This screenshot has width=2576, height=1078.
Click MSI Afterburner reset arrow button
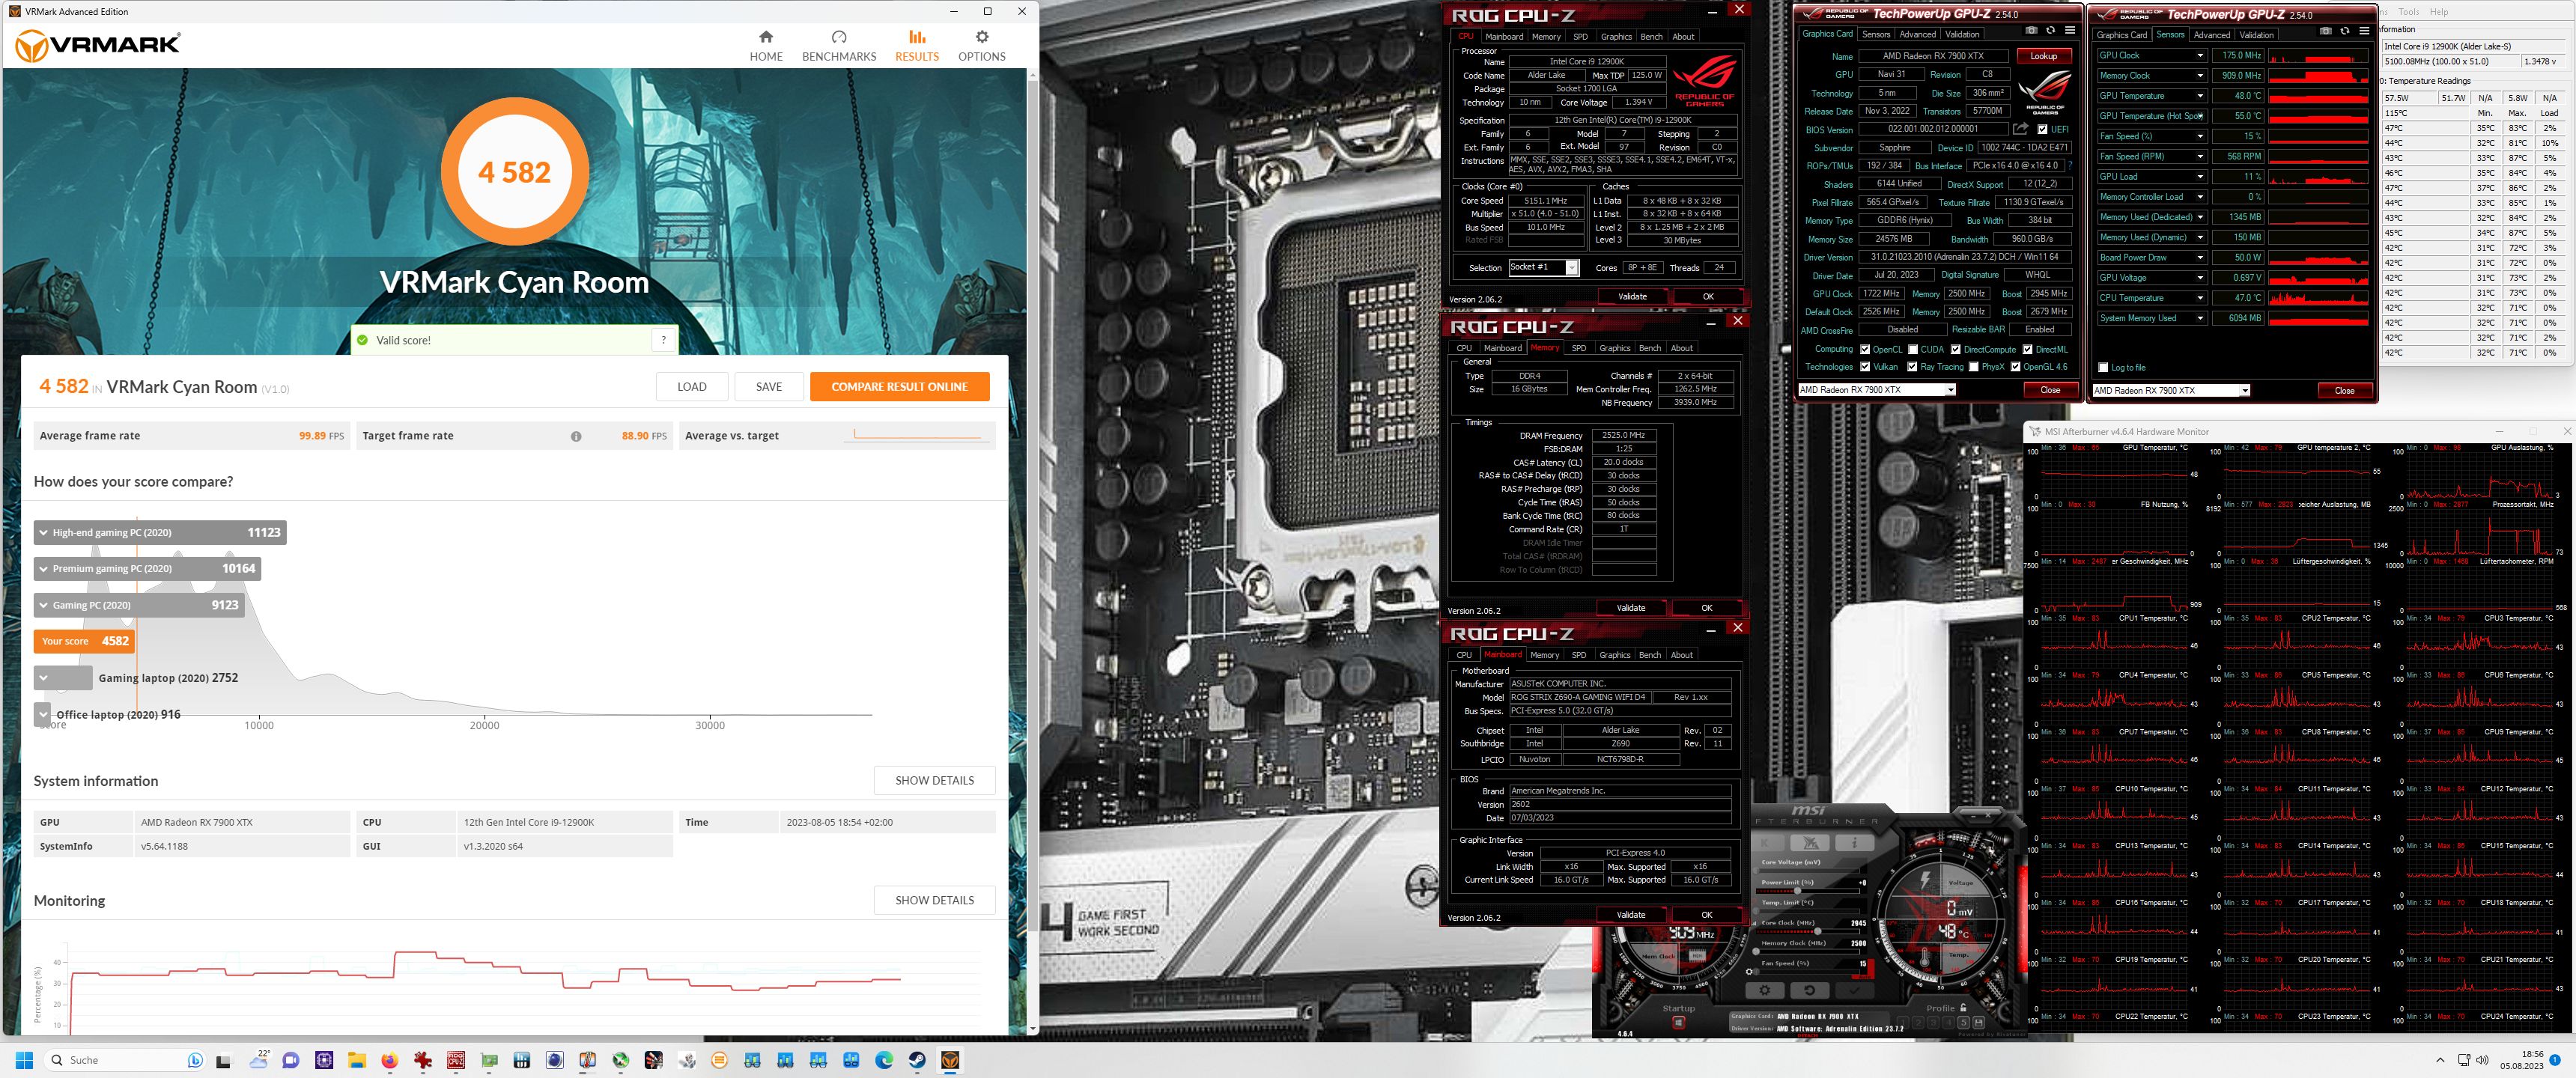point(1810,990)
